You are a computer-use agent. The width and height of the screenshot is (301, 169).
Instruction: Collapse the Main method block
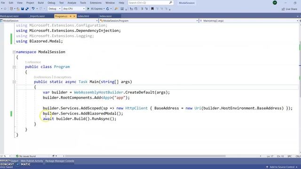tap(14, 82)
